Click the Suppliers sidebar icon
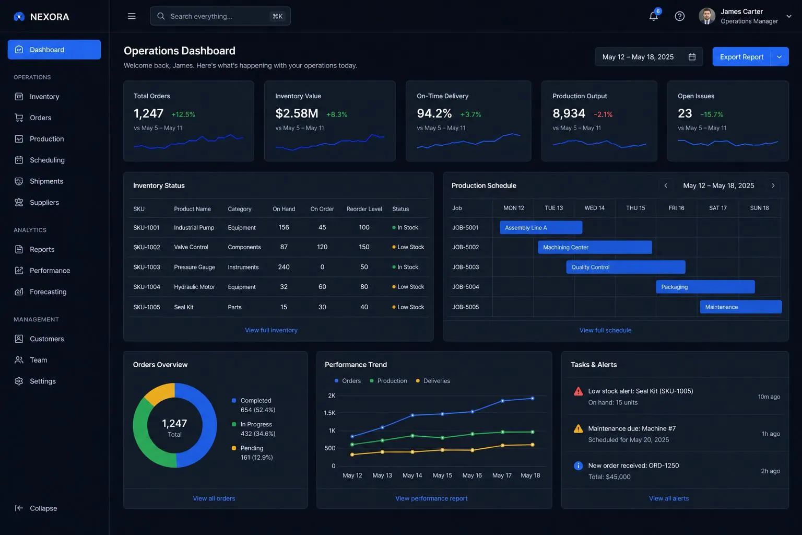 click(19, 202)
